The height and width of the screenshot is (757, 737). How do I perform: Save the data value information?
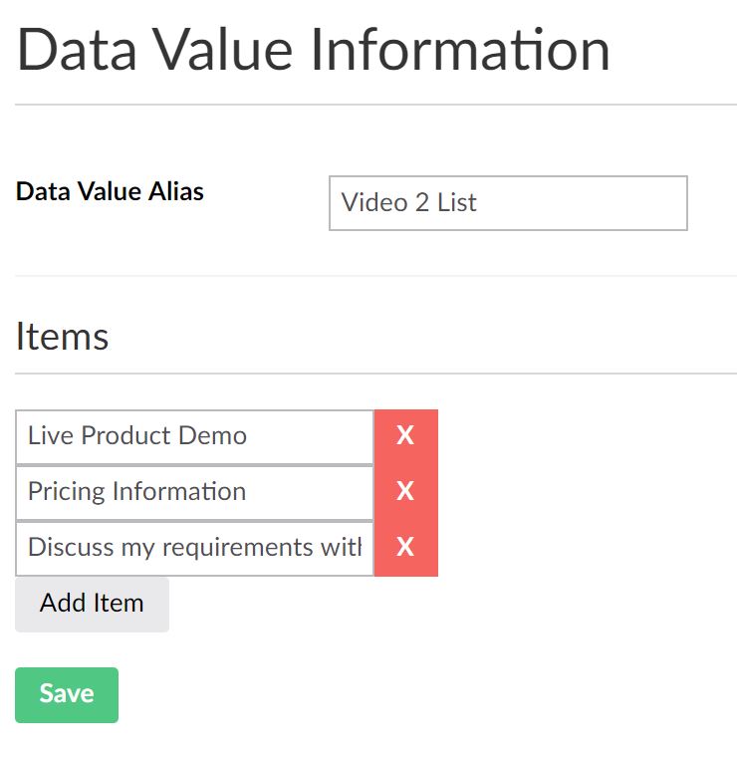(x=67, y=694)
